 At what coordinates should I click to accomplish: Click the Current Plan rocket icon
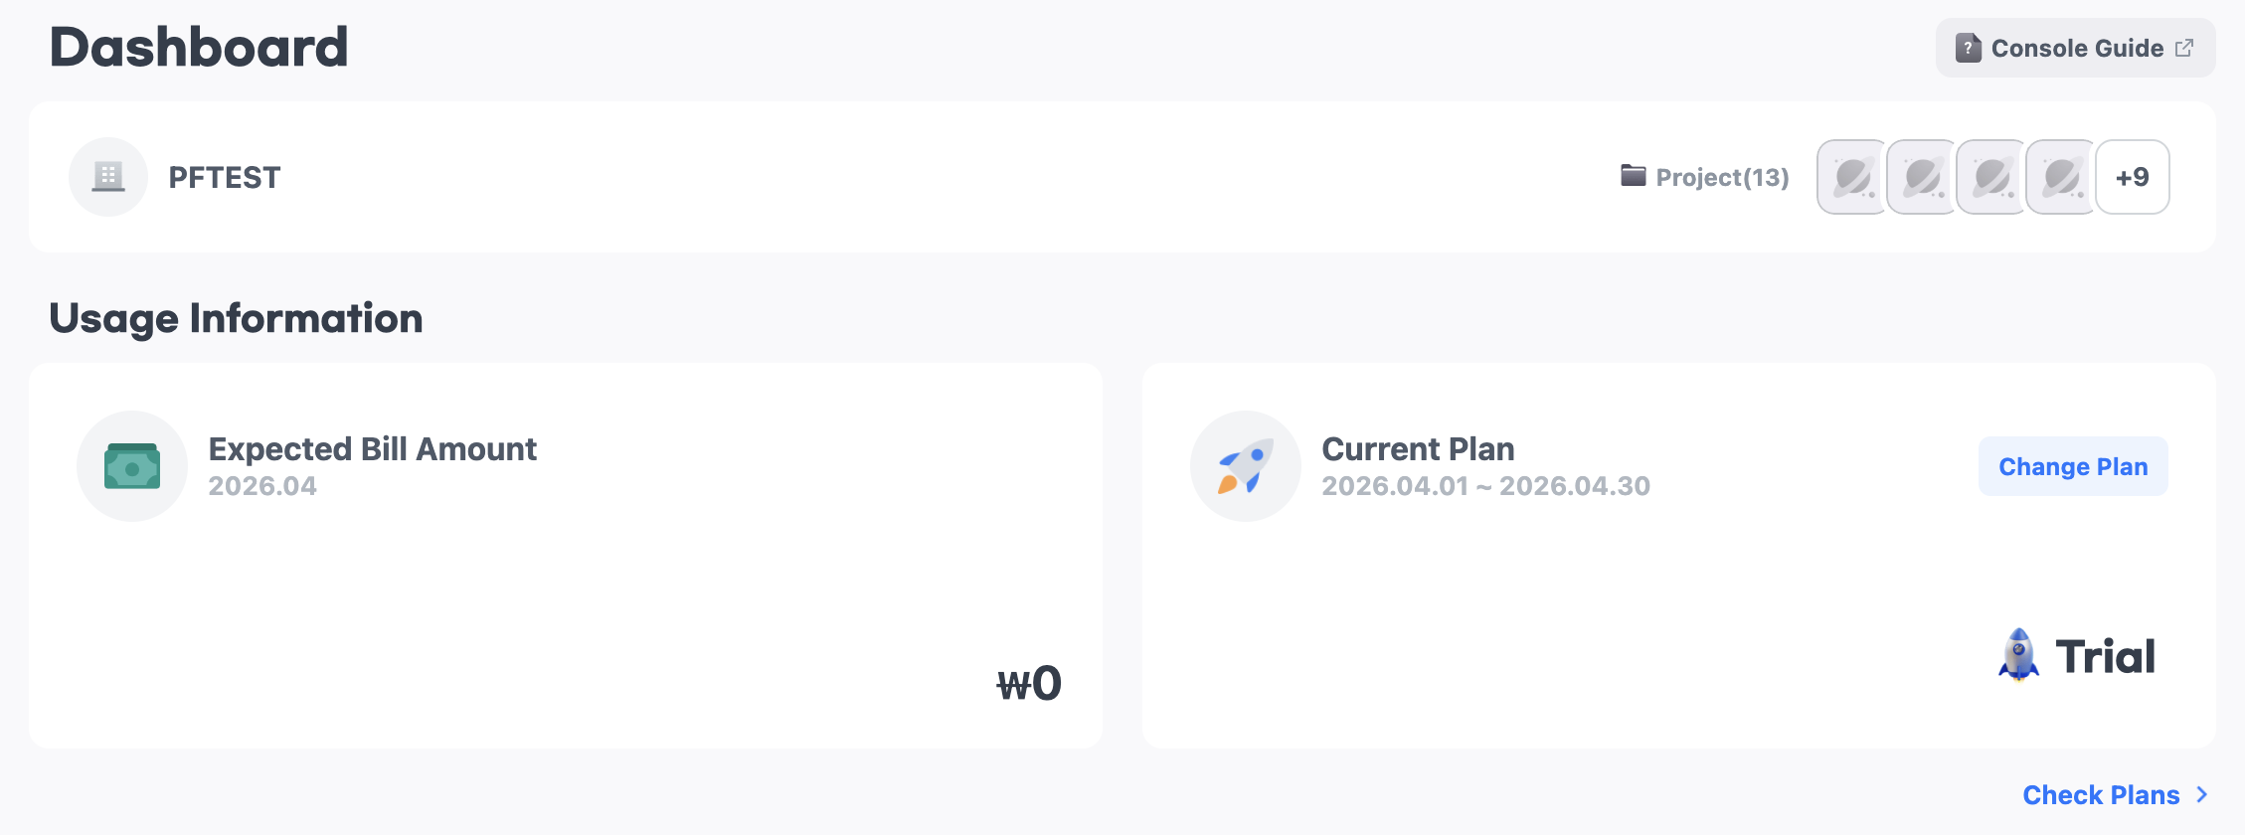tap(1245, 466)
